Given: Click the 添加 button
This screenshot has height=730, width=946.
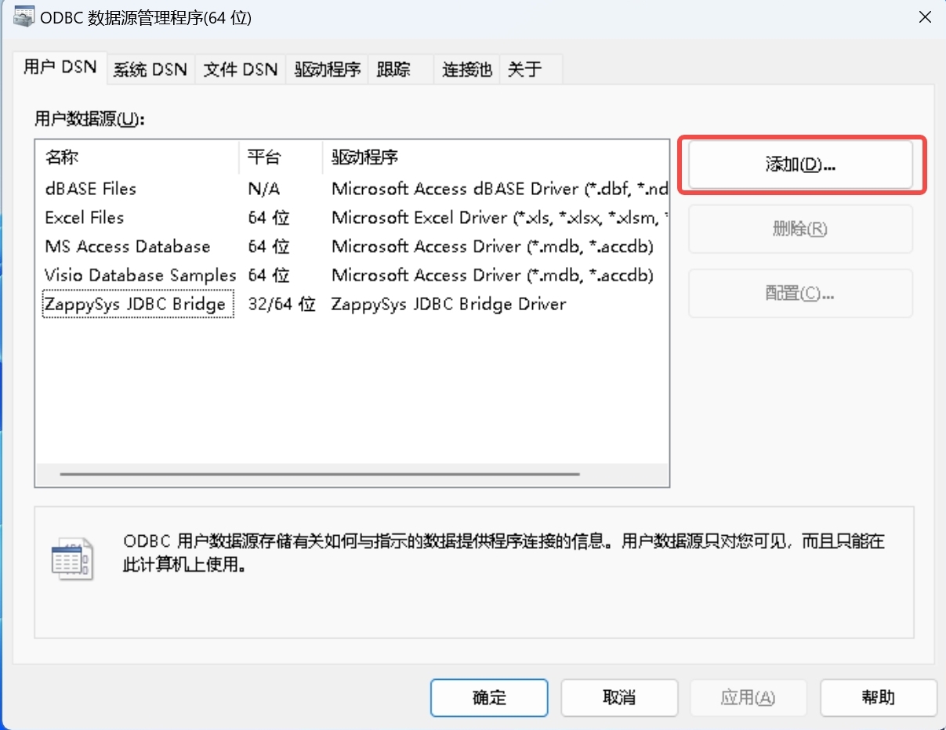Looking at the screenshot, I should [x=800, y=164].
